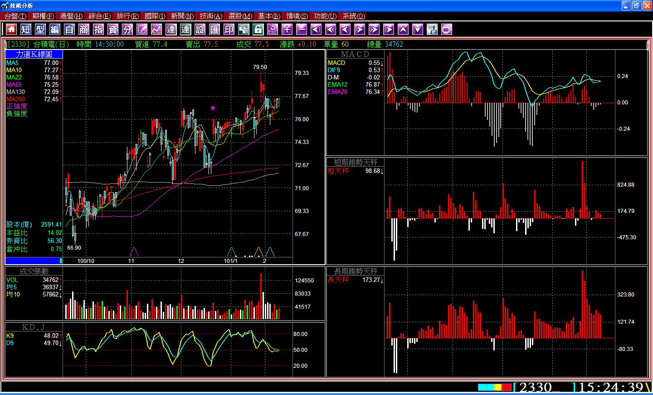Click the 短 toolbar icon
The image size is (653, 395).
(26, 30)
